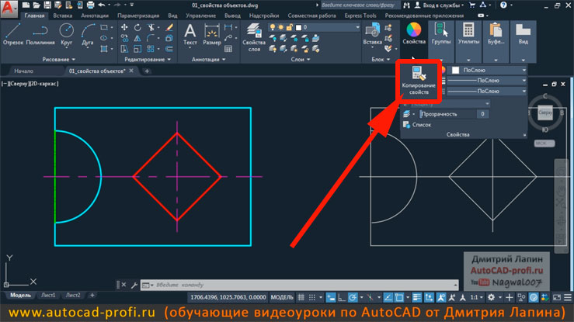Open the Буфер clipboard panel button
The image size is (574, 322).
[x=496, y=34]
